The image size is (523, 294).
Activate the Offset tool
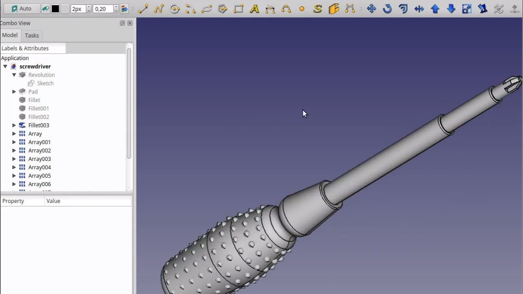[x=403, y=9]
